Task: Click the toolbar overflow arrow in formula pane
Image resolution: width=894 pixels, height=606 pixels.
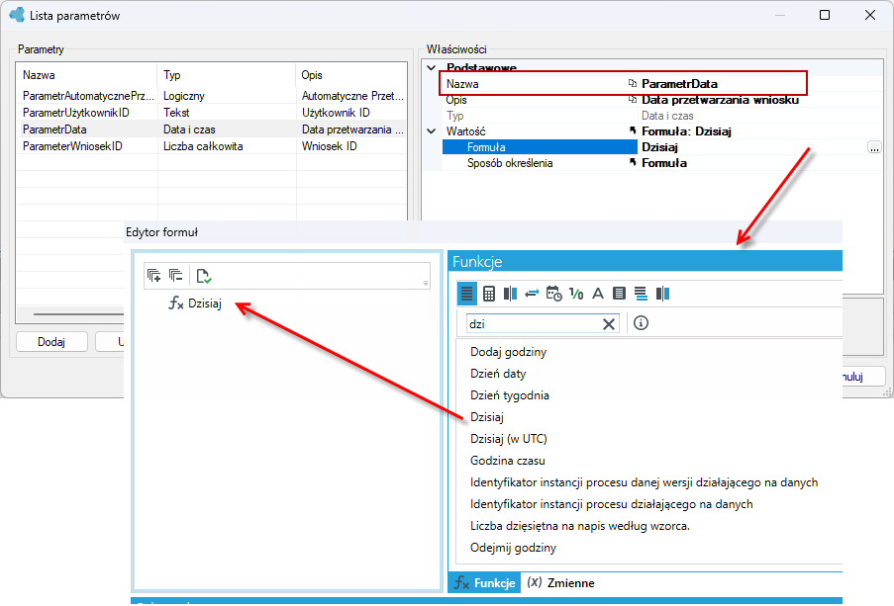Action: click(426, 283)
